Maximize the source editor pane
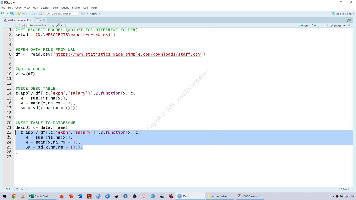The height and width of the screenshot is (200, 356). tap(349, 20)
